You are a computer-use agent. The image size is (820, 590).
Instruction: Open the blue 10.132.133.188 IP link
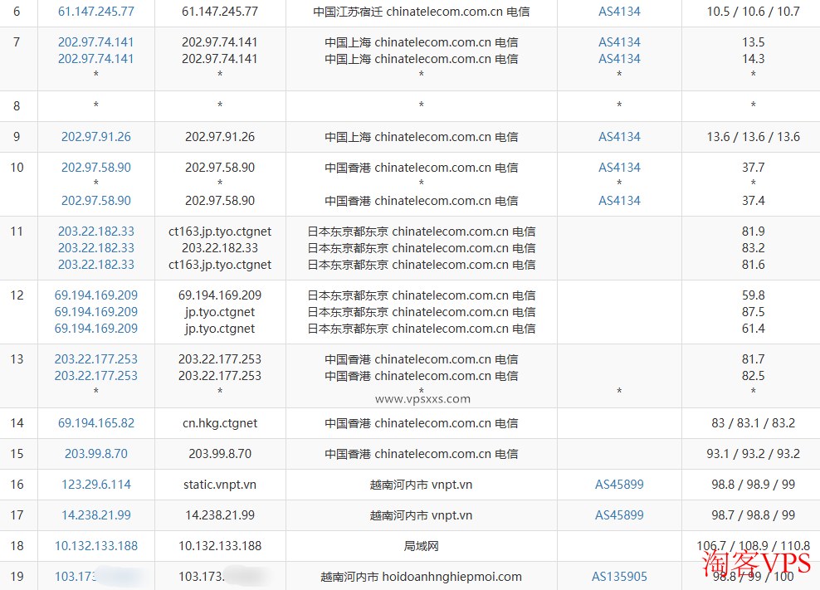click(x=96, y=546)
